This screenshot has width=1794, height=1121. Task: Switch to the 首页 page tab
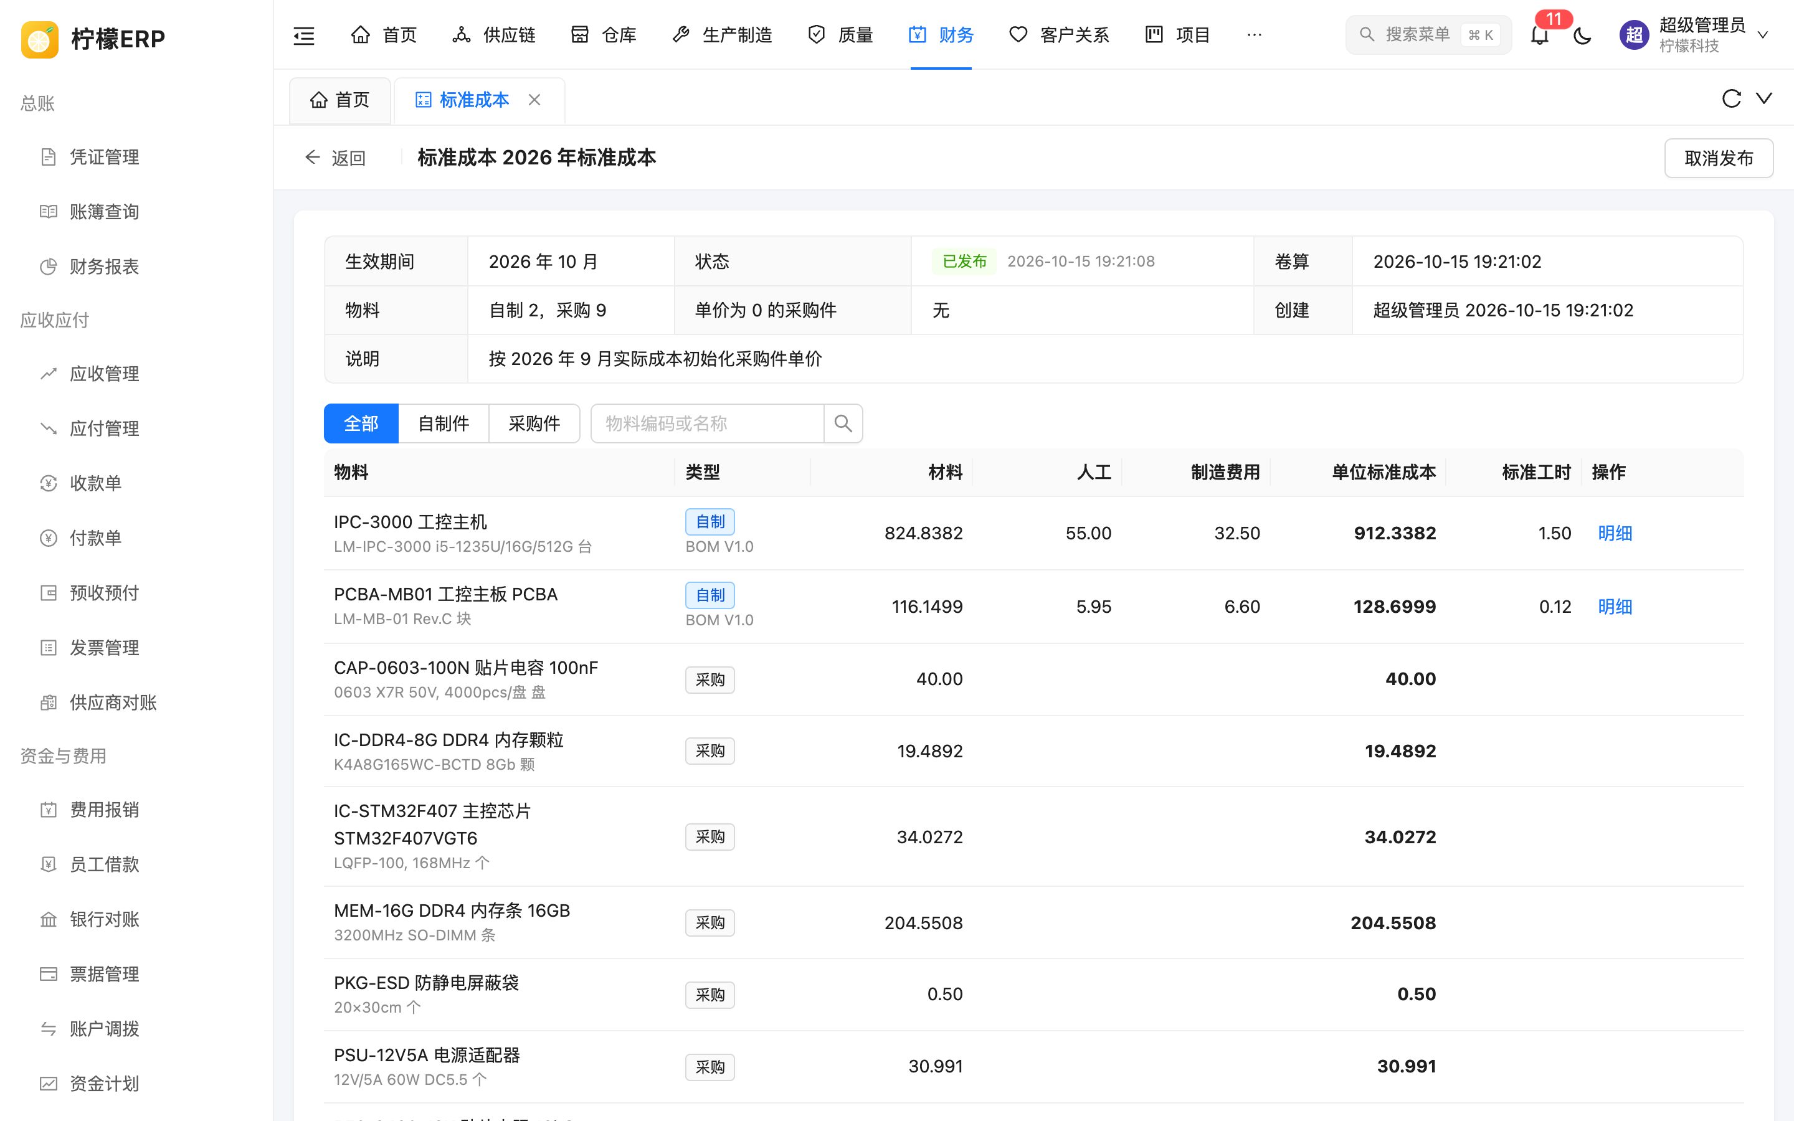point(339,100)
